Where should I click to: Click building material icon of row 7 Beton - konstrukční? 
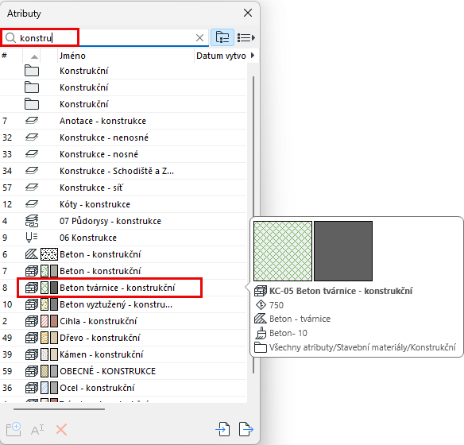point(32,271)
